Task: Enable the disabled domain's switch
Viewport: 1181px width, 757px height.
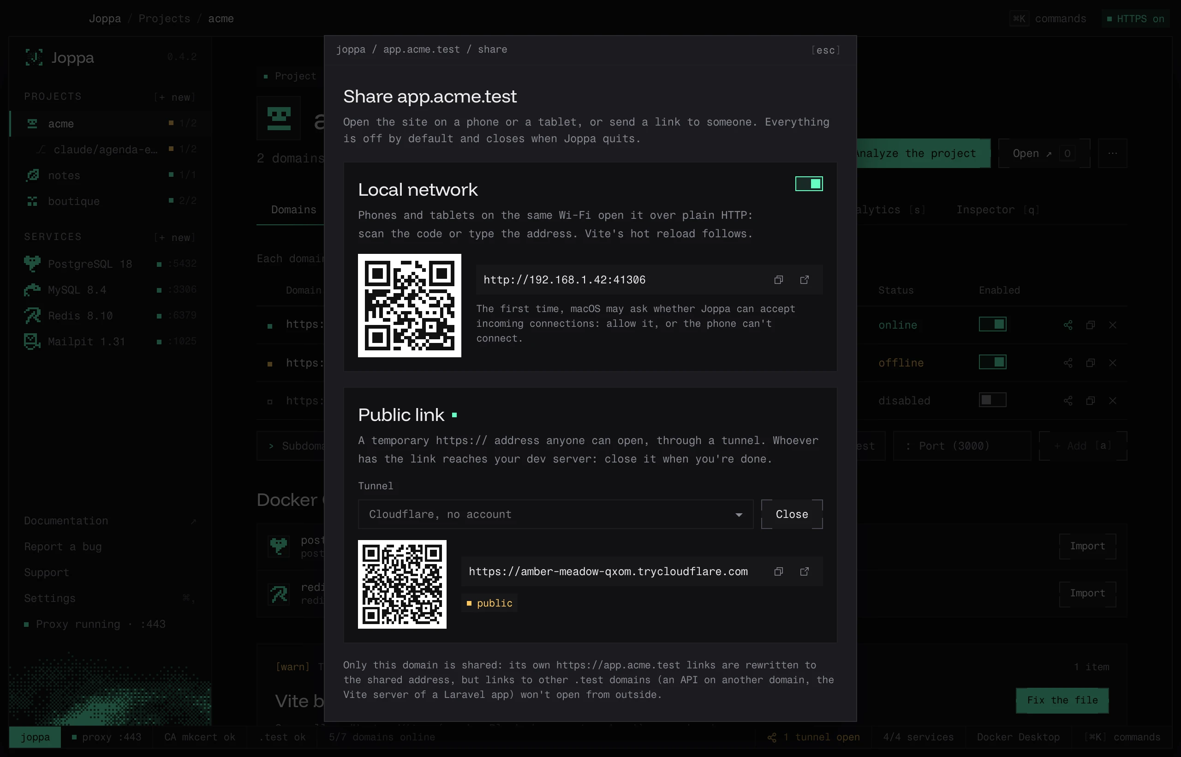Action: [992, 400]
